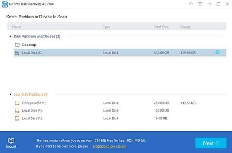Click the Do Your Data Recovery app logo
The height and width of the screenshot is (153, 232).
(x=5, y=4)
